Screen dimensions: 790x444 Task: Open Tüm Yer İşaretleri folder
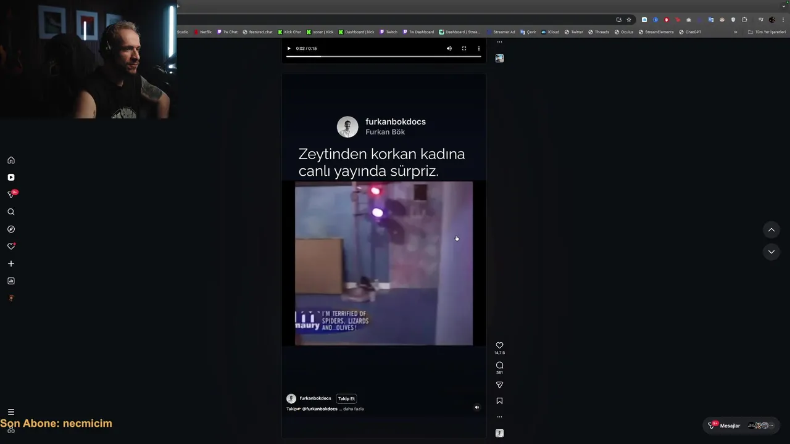pyautogui.click(x=767, y=32)
